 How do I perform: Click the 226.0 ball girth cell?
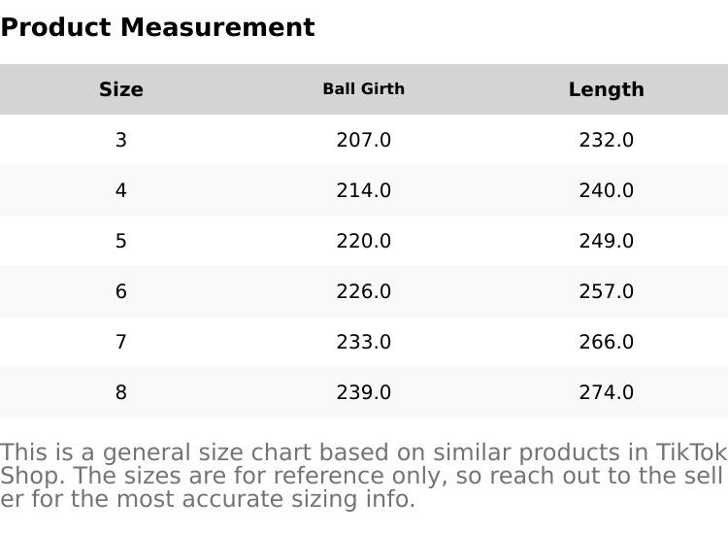click(x=364, y=291)
